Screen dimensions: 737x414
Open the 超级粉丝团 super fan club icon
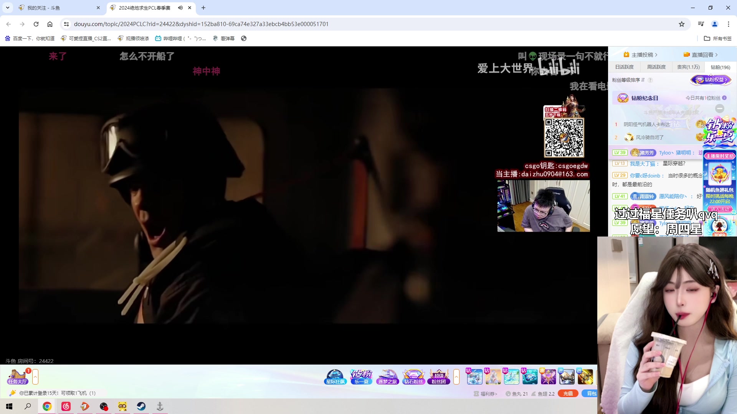439,376
